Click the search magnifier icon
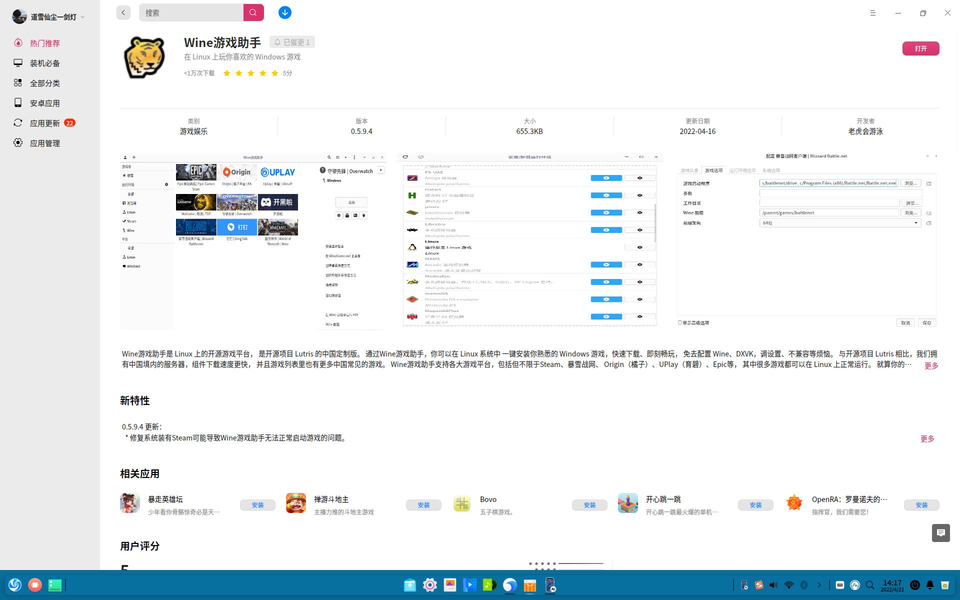The height and width of the screenshot is (600, 960). pos(253,12)
